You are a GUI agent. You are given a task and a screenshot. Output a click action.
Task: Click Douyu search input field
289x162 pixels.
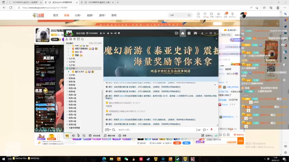178,15
